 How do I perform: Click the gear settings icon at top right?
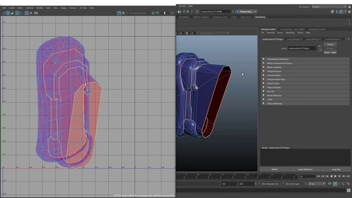tap(349, 12)
